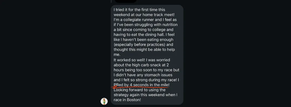Click the partial black bubble above the message

click(126, 1)
